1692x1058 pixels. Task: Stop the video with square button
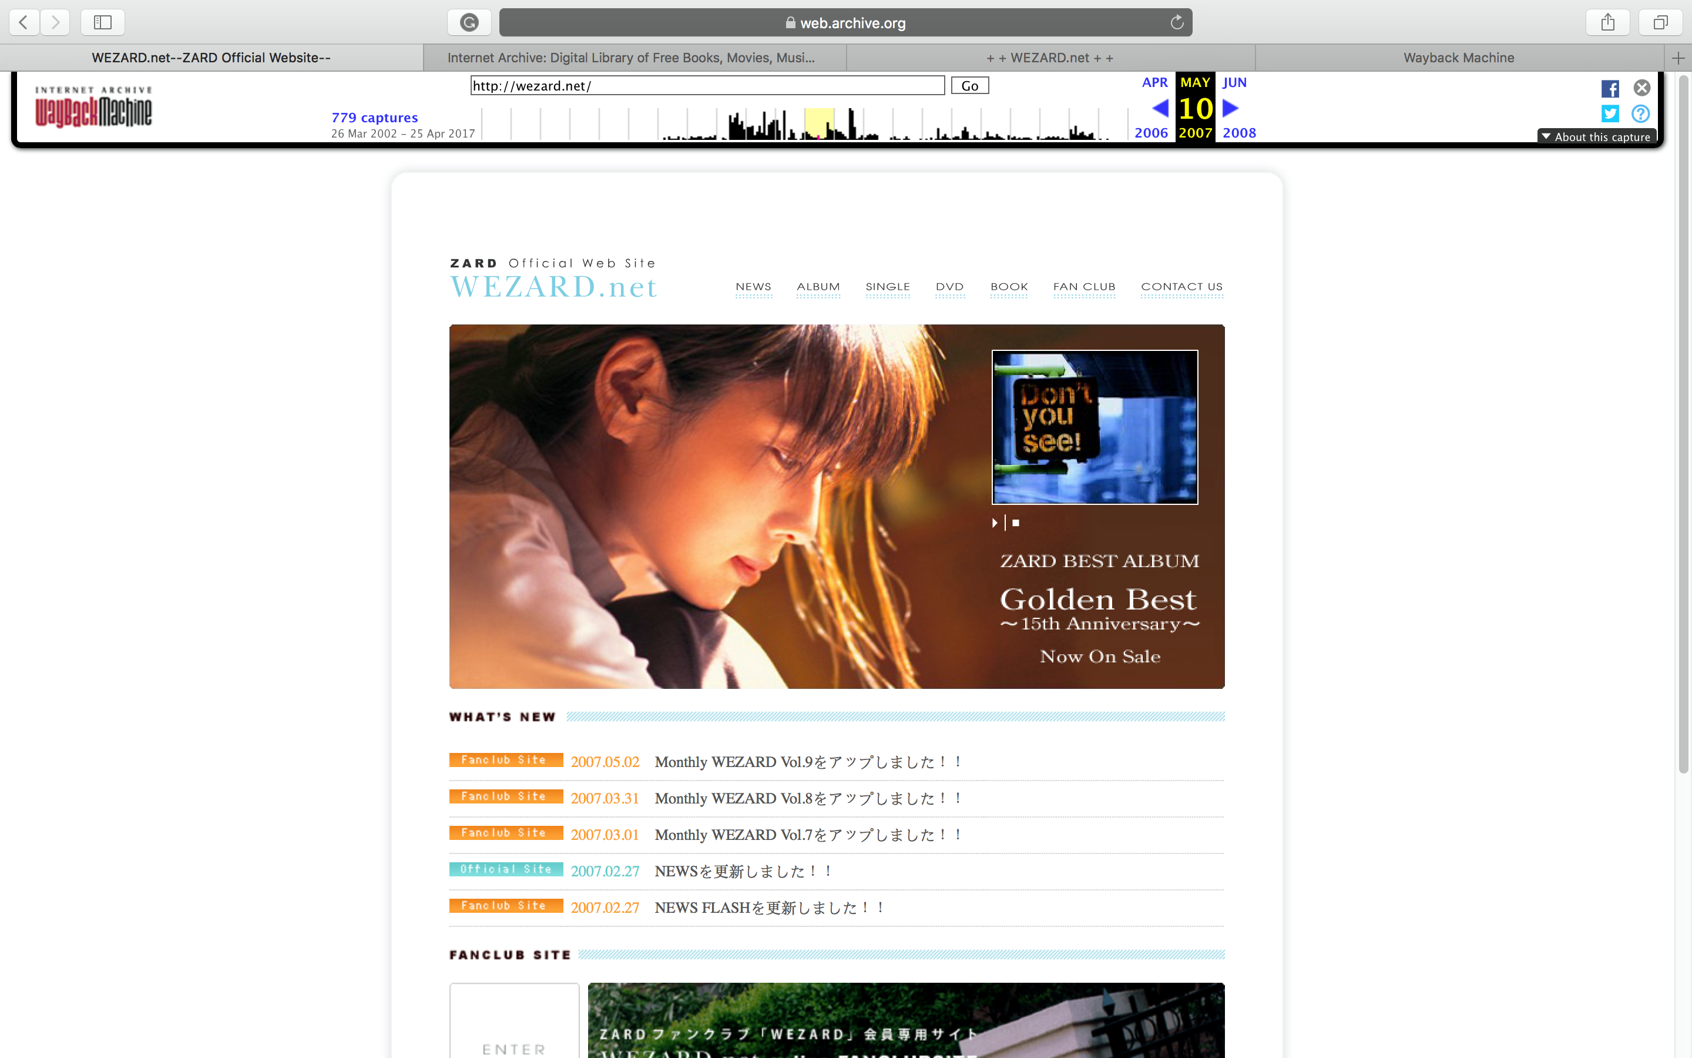pyautogui.click(x=1016, y=523)
